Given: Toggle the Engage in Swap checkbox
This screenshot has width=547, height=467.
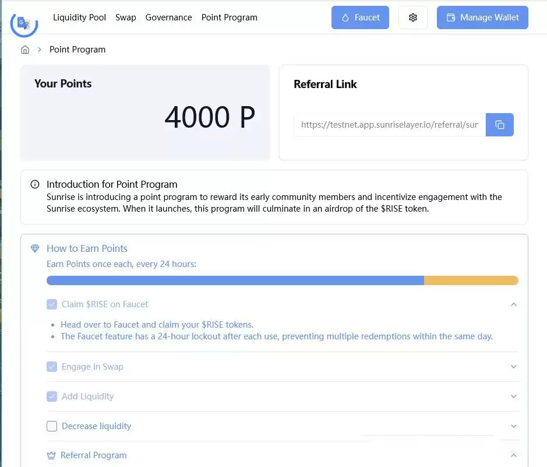Looking at the screenshot, I should (52, 367).
